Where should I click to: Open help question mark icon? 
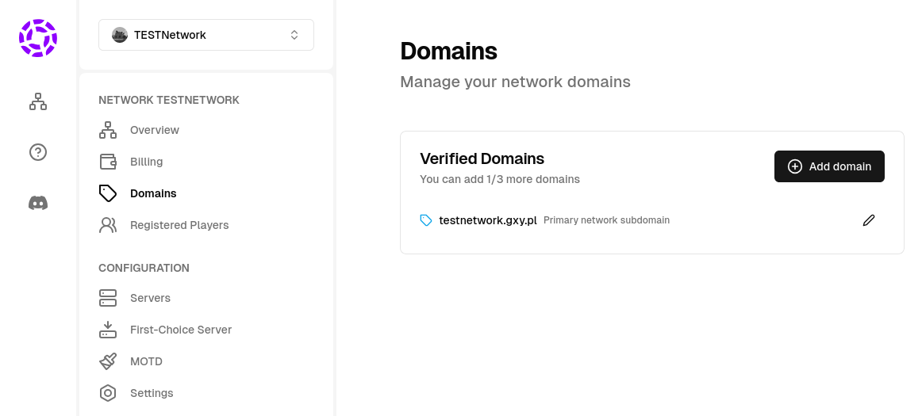37,152
